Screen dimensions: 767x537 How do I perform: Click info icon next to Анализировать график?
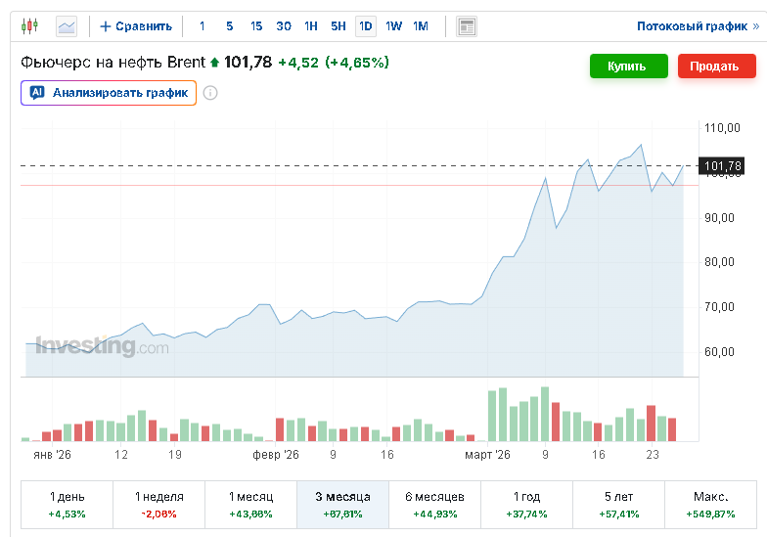(x=209, y=93)
